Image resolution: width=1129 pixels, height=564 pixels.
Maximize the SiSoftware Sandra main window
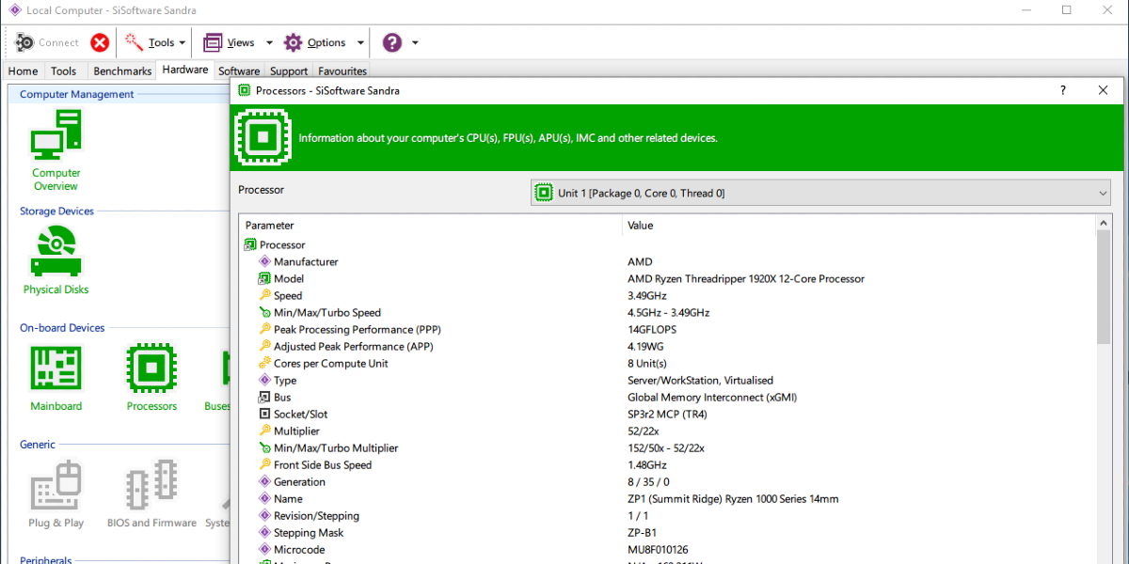pos(1066,10)
